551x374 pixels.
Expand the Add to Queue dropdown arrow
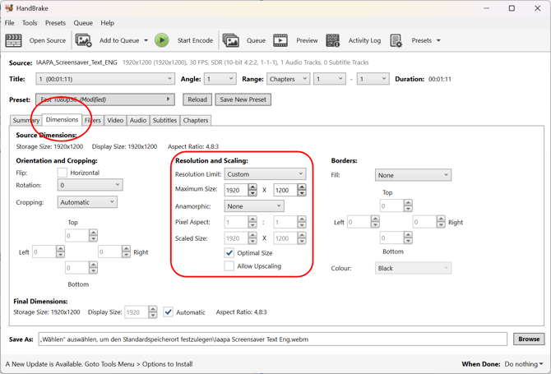pyautogui.click(x=146, y=40)
